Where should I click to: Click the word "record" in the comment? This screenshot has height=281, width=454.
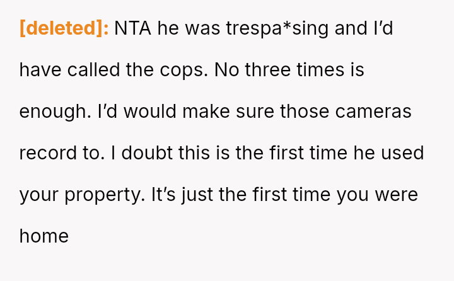pos(49,153)
